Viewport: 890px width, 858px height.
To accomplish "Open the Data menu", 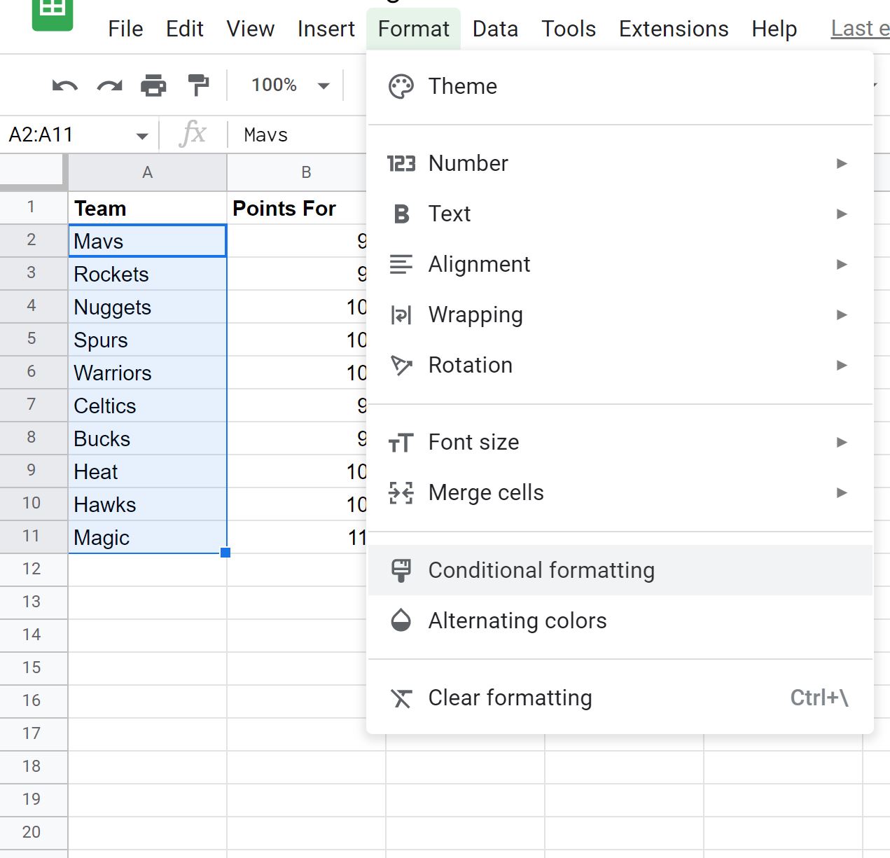I will click(495, 29).
